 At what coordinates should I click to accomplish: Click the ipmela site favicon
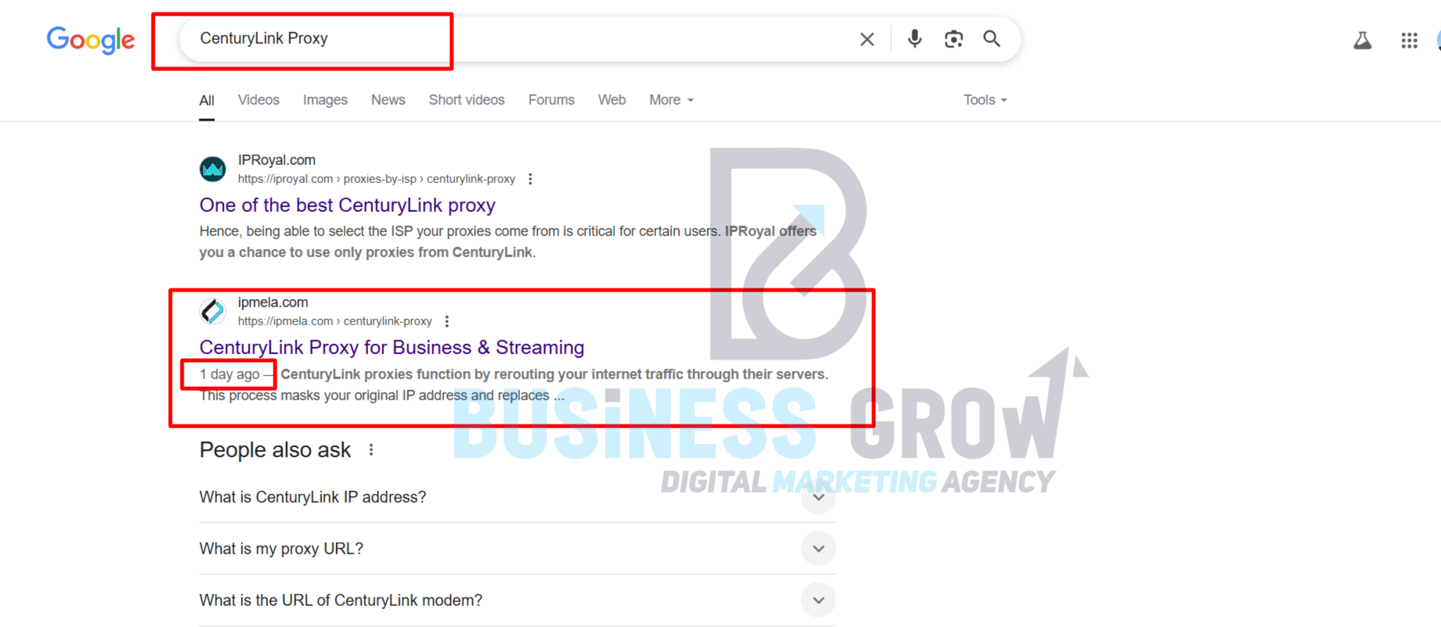pyautogui.click(x=213, y=311)
